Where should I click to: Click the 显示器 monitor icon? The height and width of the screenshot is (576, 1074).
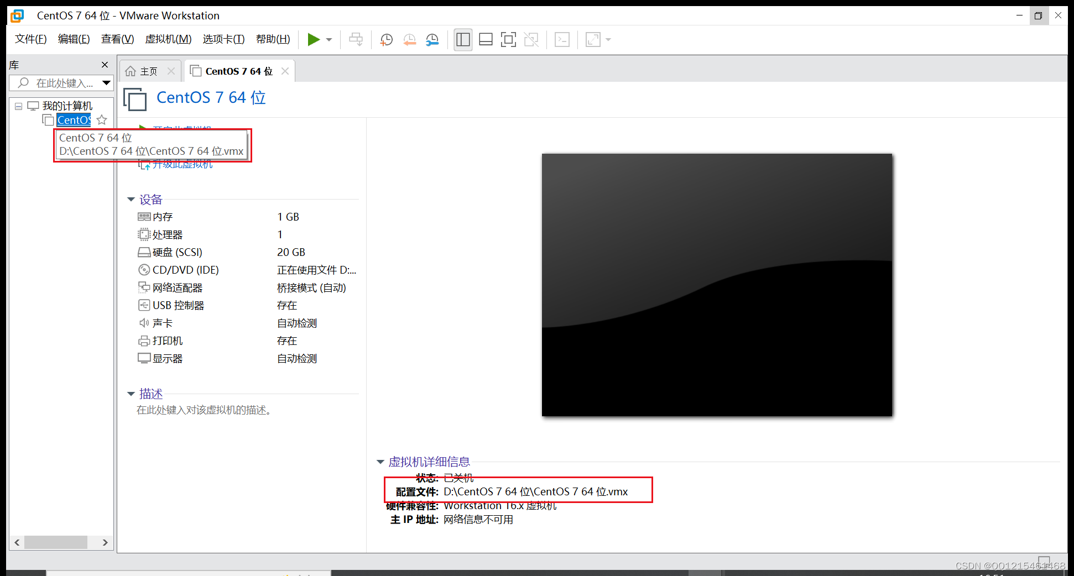click(x=144, y=358)
